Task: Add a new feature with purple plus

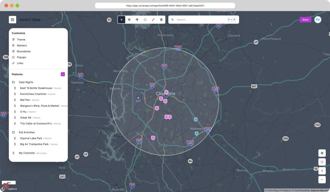Action: 63,74
